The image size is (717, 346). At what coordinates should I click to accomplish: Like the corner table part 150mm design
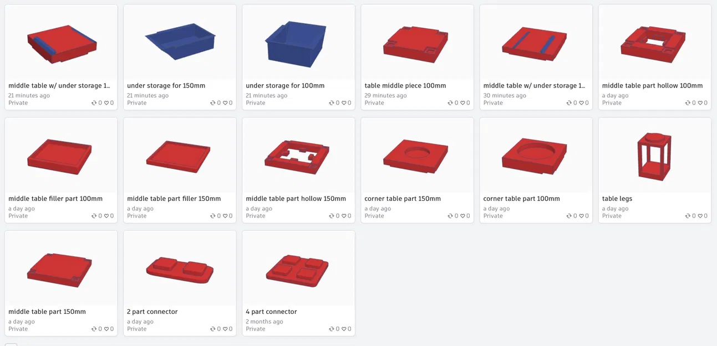pyautogui.click(x=463, y=216)
